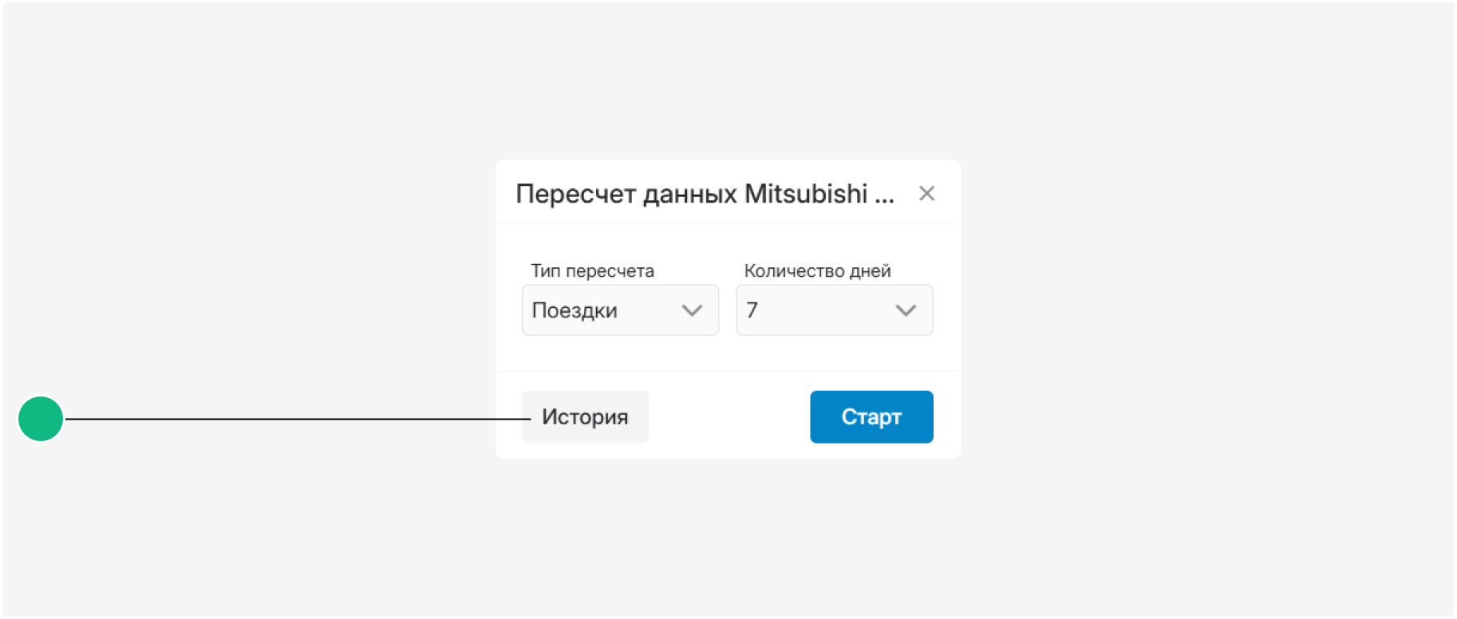Close the Пересчет данных dialog
This screenshot has width=1457, height=619.
coord(926,193)
